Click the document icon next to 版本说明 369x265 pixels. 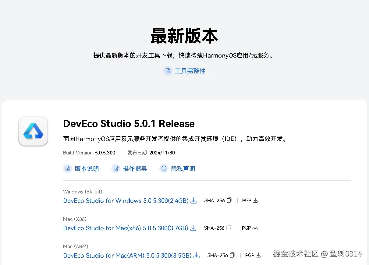(67, 168)
